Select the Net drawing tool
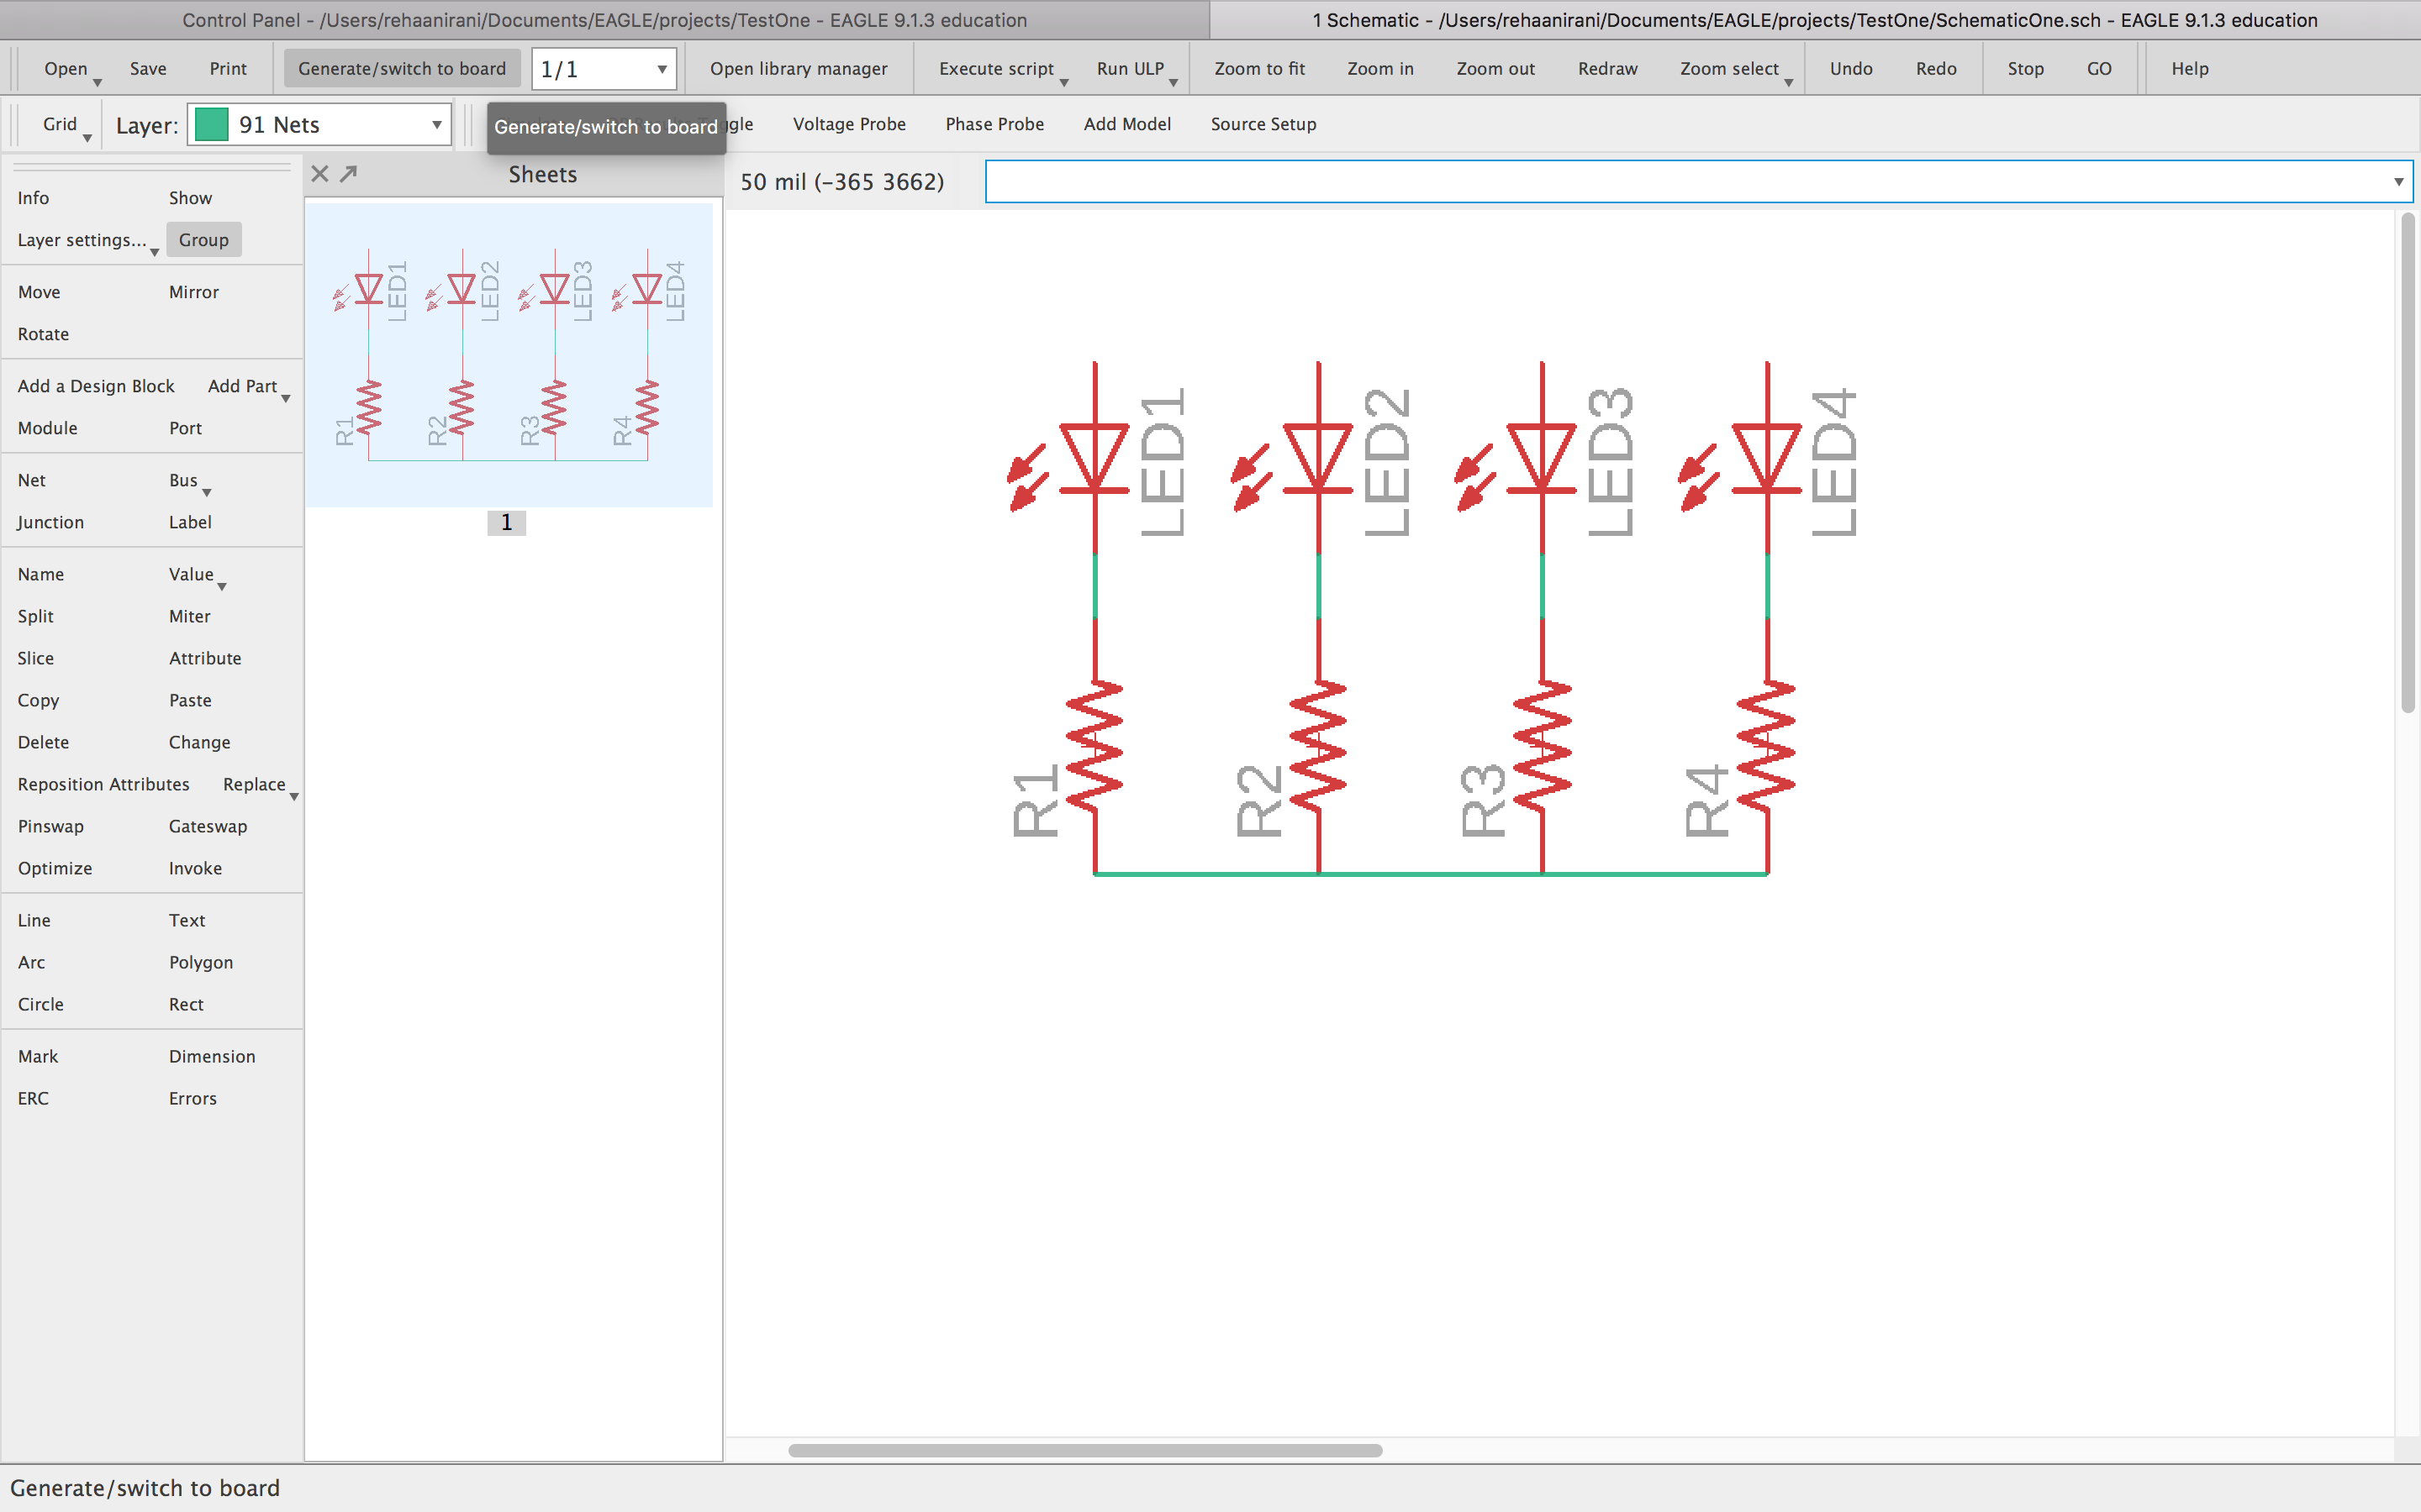 [x=31, y=480]
